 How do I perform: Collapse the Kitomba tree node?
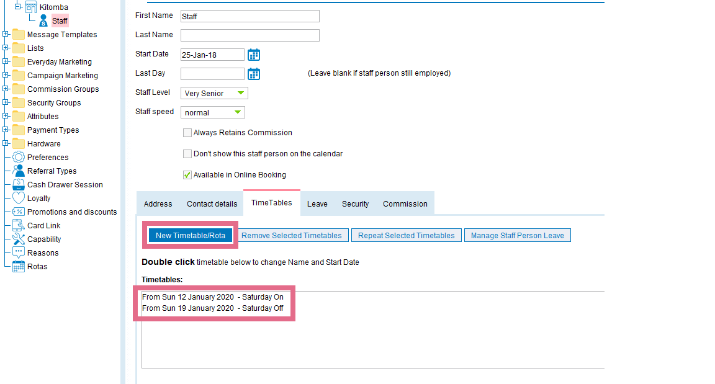tap(18, 7)
